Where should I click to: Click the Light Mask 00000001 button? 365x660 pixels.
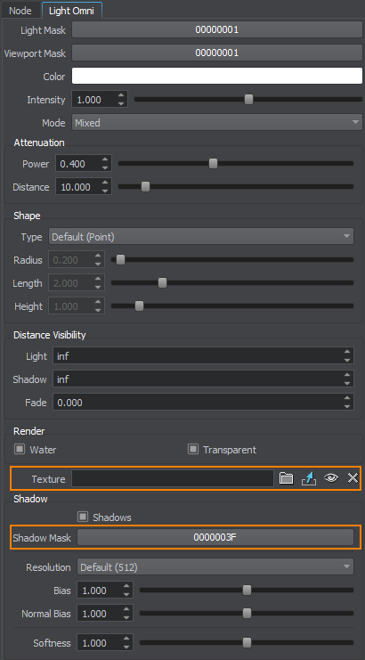tap(217, 30)
